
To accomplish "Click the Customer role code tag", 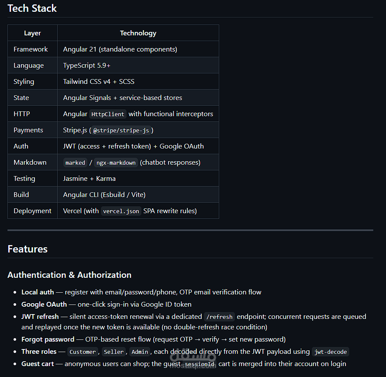I will 83,352.
